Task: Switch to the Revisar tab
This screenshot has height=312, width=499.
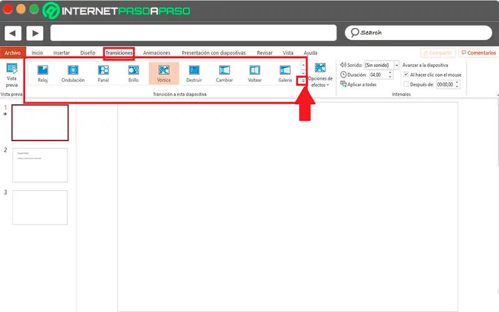Action: pos(264,53)
